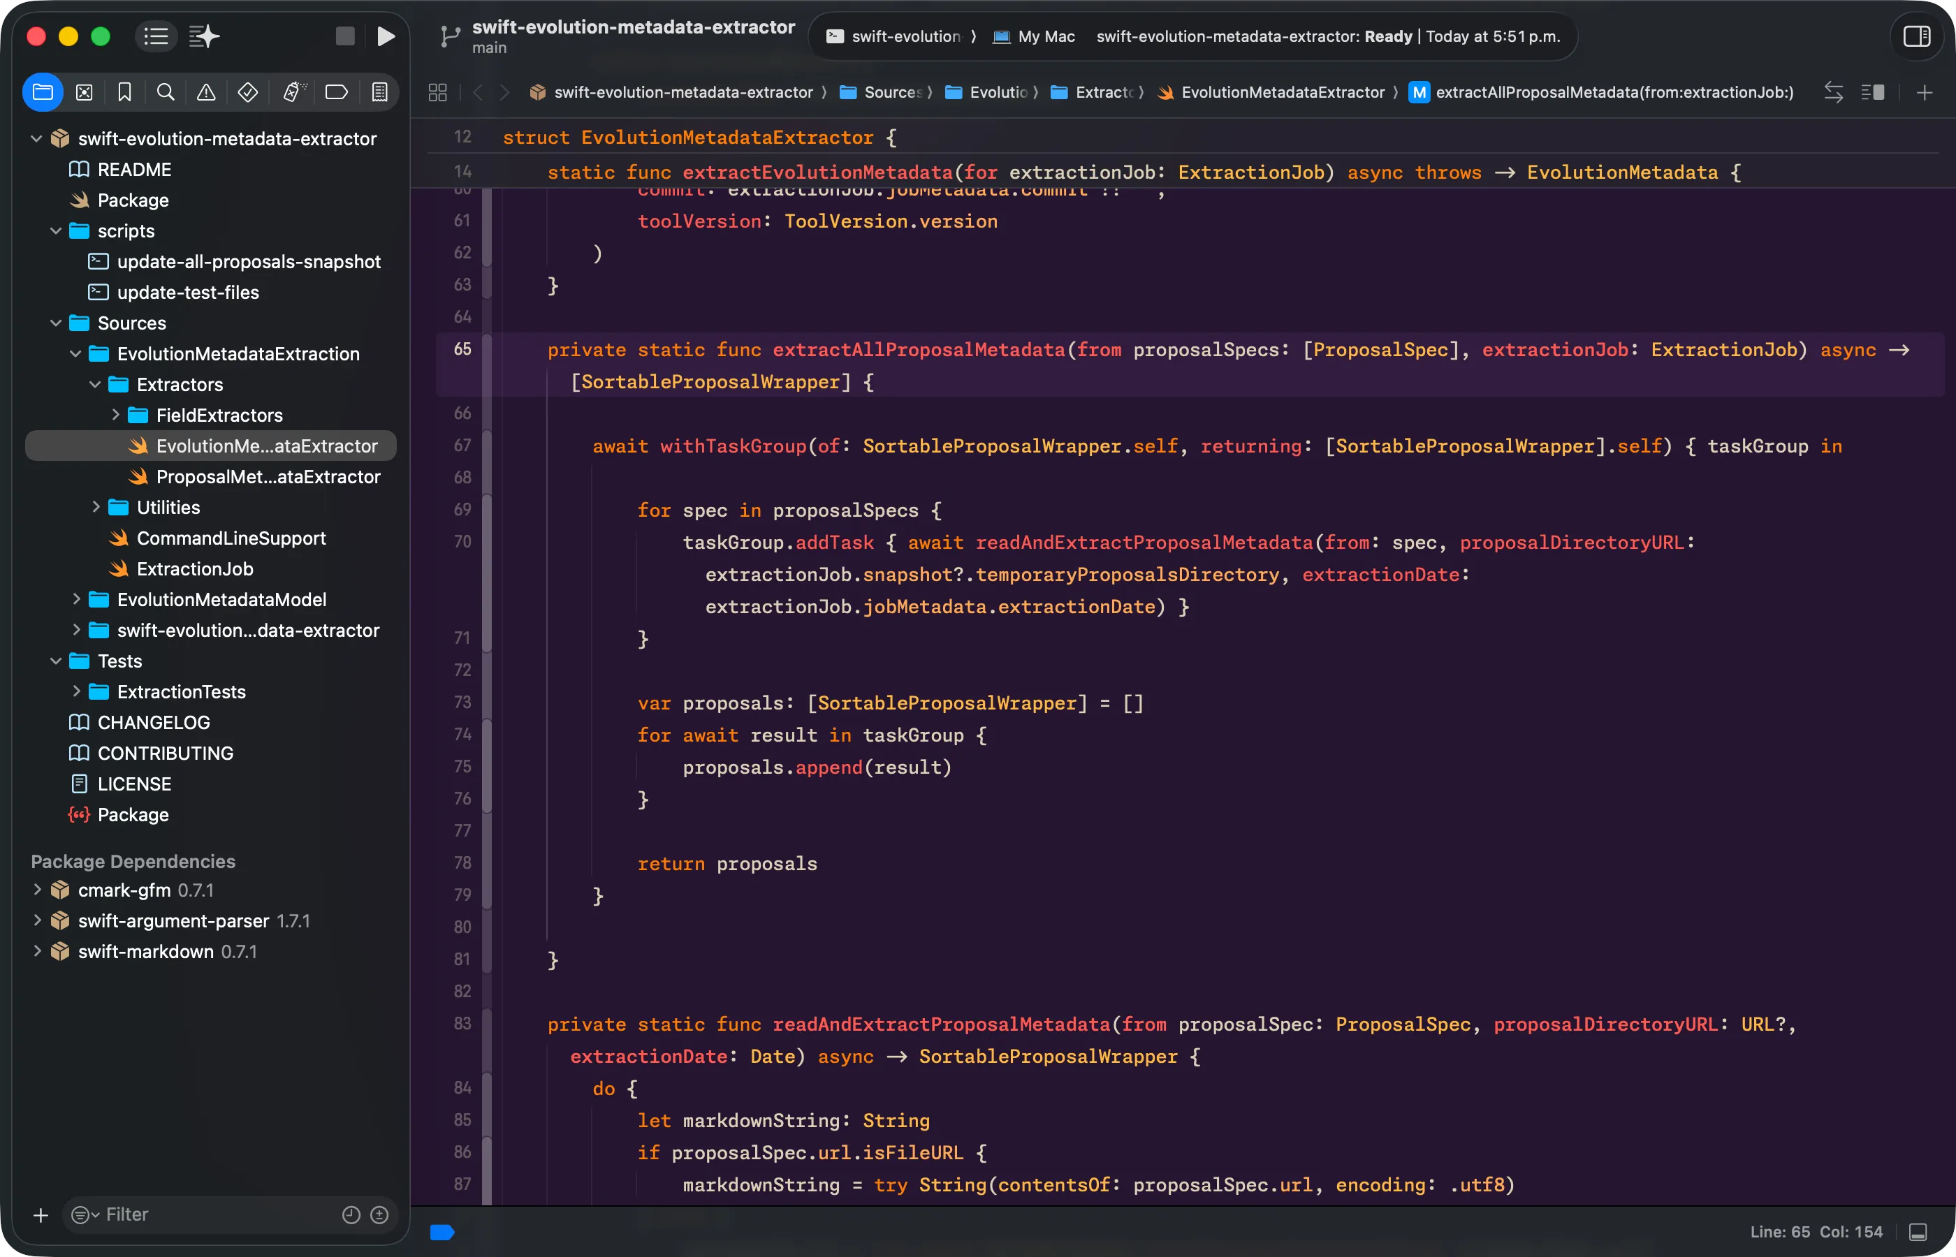Screen dimensions: 1956x1257
Task: Open the Debug navigator
Action: pyautogui.click(x=293, y=92)
